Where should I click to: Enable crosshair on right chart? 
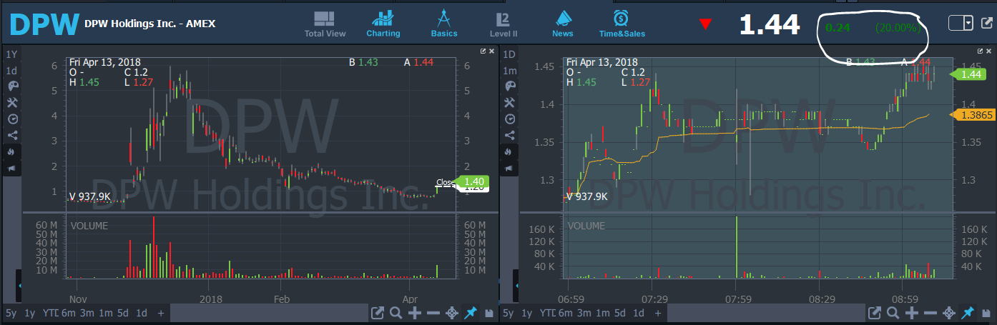949,313
